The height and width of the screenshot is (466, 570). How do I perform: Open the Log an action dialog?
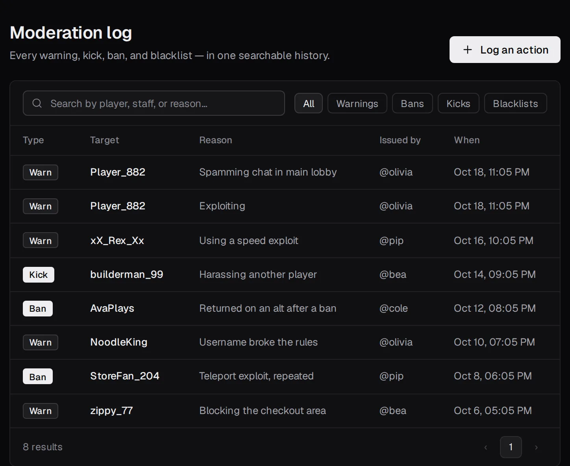(x=505, y=50)
